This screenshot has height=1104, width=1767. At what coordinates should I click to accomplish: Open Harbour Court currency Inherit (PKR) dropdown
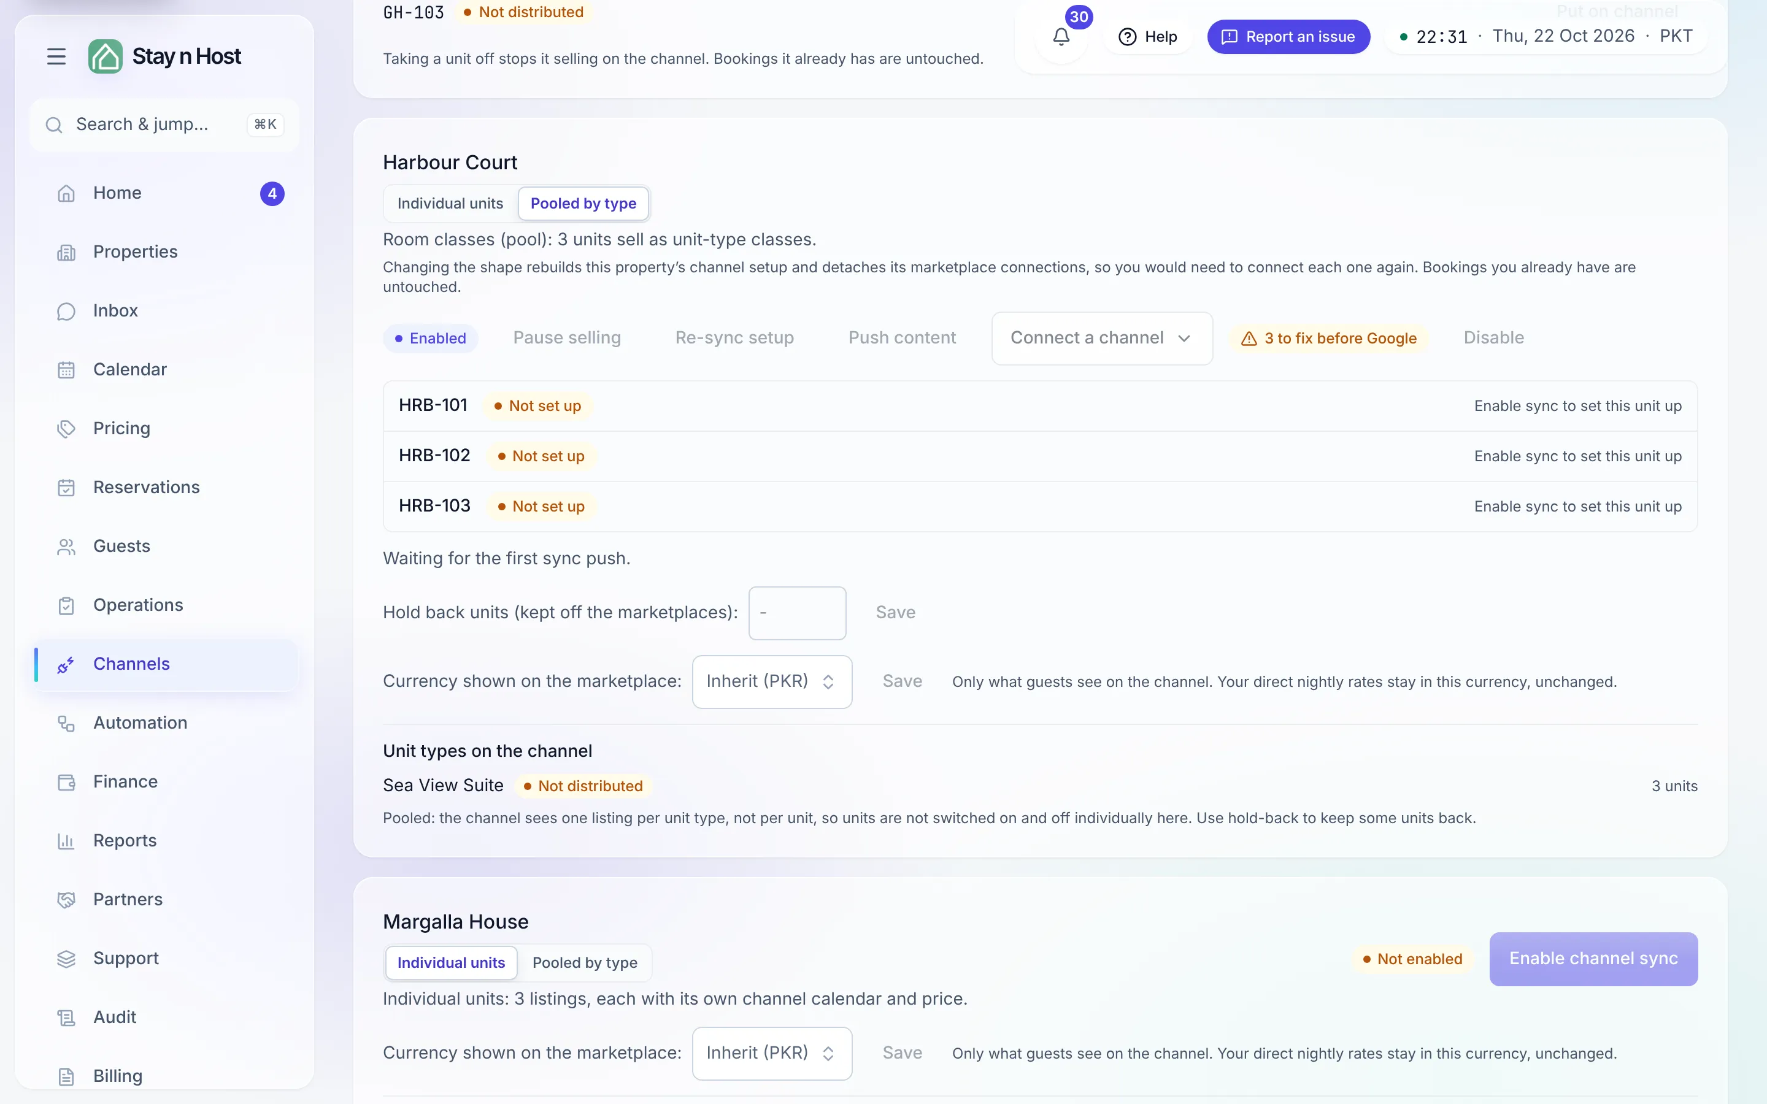coord(772,681)
